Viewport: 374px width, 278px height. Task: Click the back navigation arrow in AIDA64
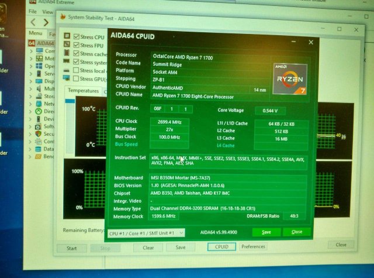[32, 22]
